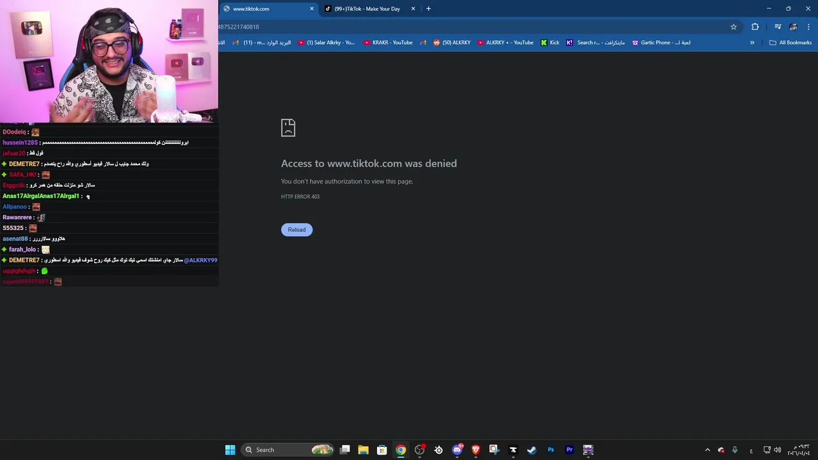Open Brave browser from the taskbar
818x460 pixels.
click(x=475, y=450)
